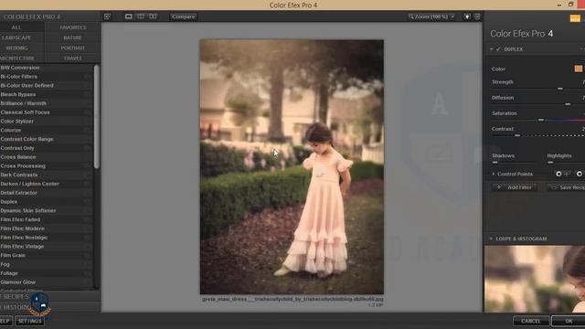Screen dimensions: 585x329
Task: Click the Shadows slider handle
Action: tap(495, 163)
